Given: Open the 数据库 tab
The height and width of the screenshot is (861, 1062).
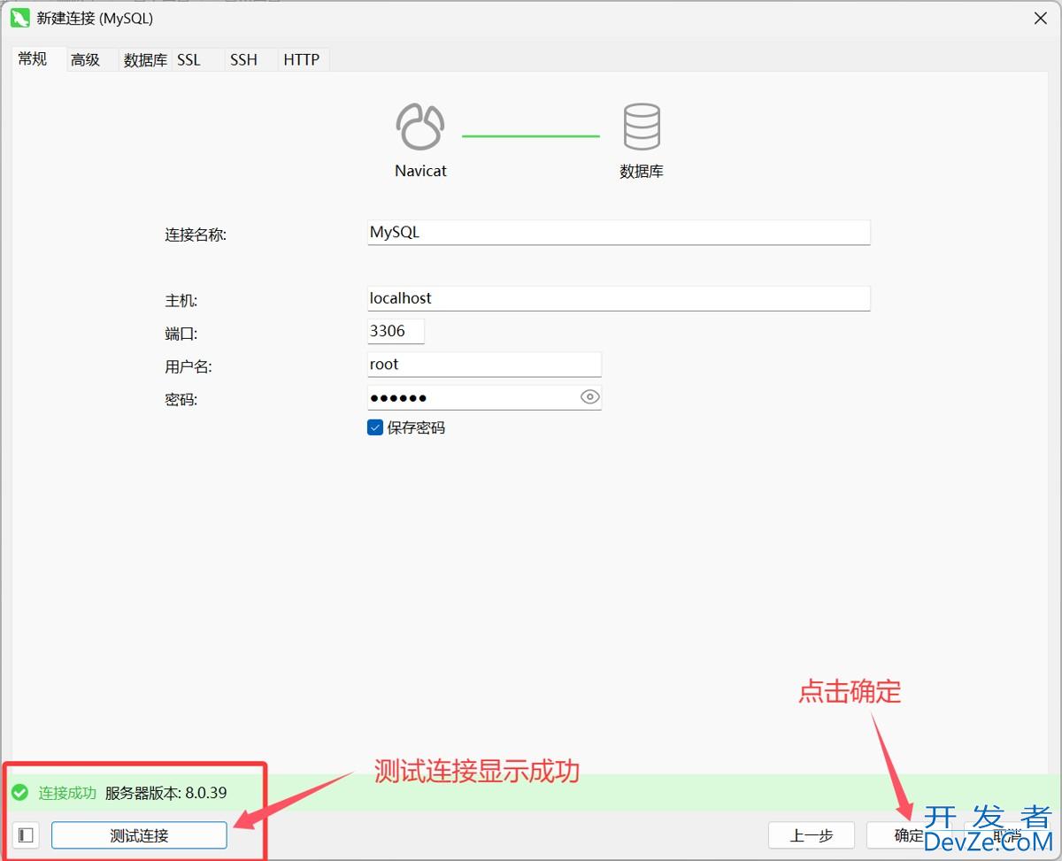Looking at the screenshot, I should (x=145, y=60).
